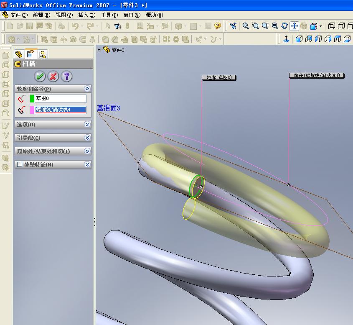
Task: Click the 路径(螺旋线/涡状线4) callout label
Action: click(x=317, y=76)
